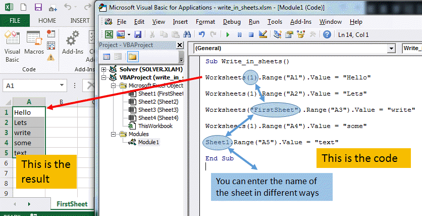Click the FILE tab in Excel
422x216 pixels.
point(15,21)
